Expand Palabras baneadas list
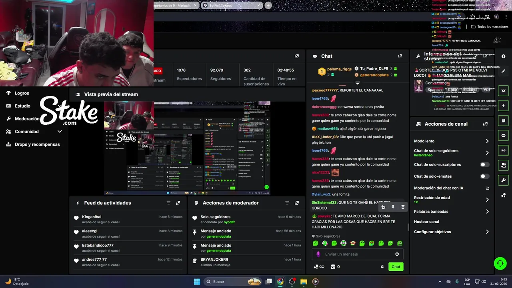 pos(487,212)
